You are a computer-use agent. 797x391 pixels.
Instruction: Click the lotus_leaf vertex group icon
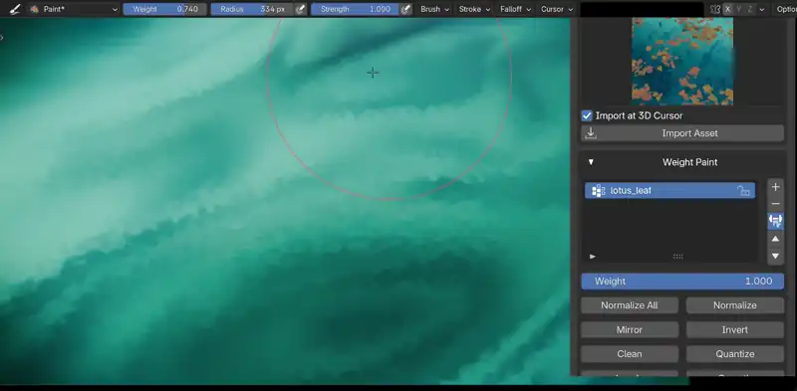point(599,190)
